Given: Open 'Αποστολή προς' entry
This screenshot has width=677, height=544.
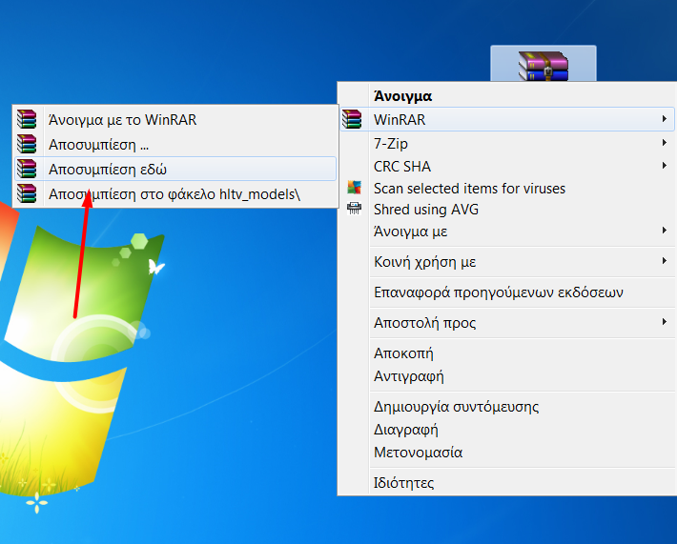Looking at the screenshot, I should 507,323.
